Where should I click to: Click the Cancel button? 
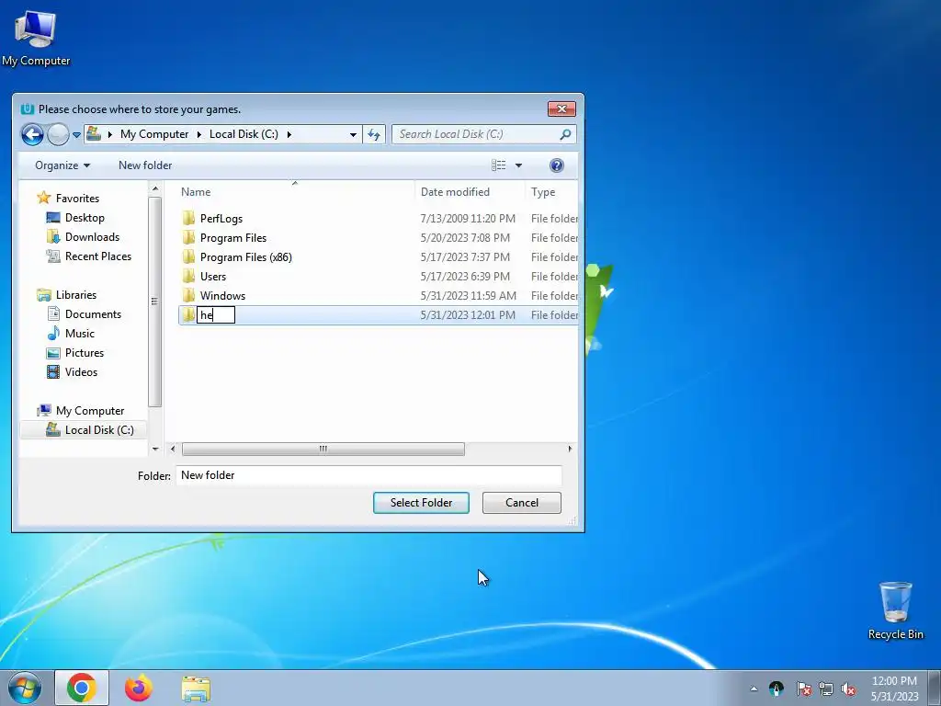point(522,503)
